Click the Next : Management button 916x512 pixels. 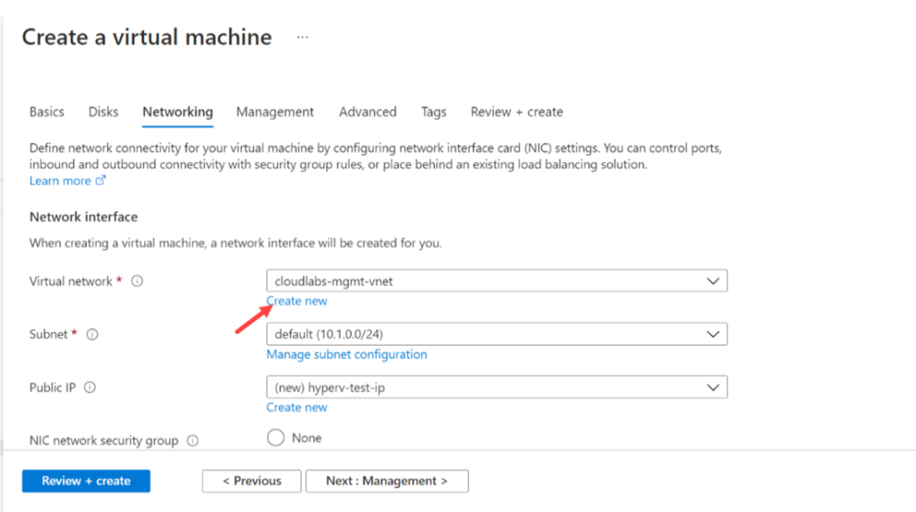click(386, 481)
